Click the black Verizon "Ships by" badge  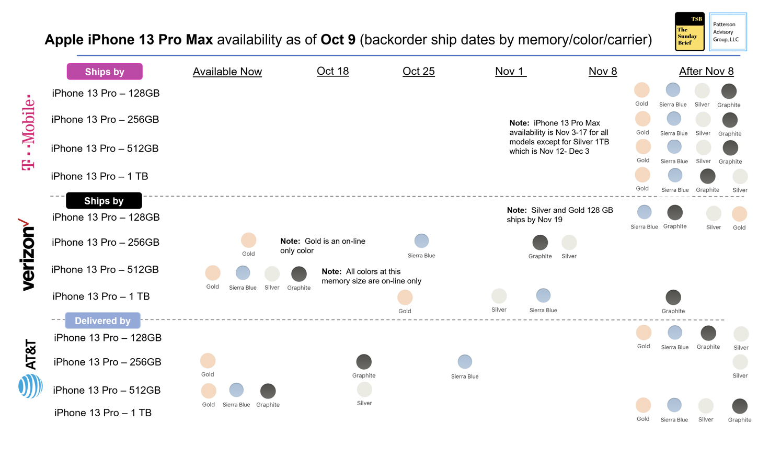(x=104, y=201)
